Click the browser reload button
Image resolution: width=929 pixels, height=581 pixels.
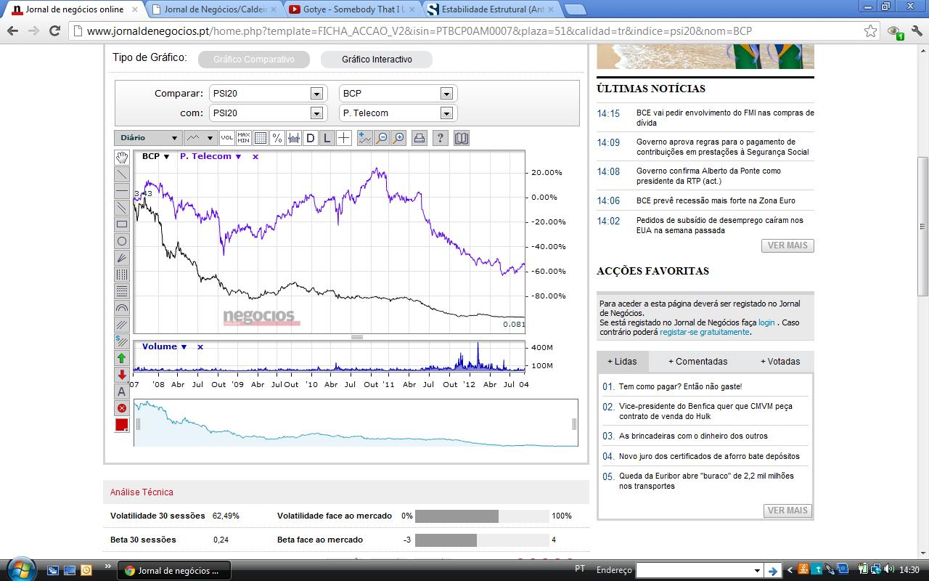(x=54, y=31)
